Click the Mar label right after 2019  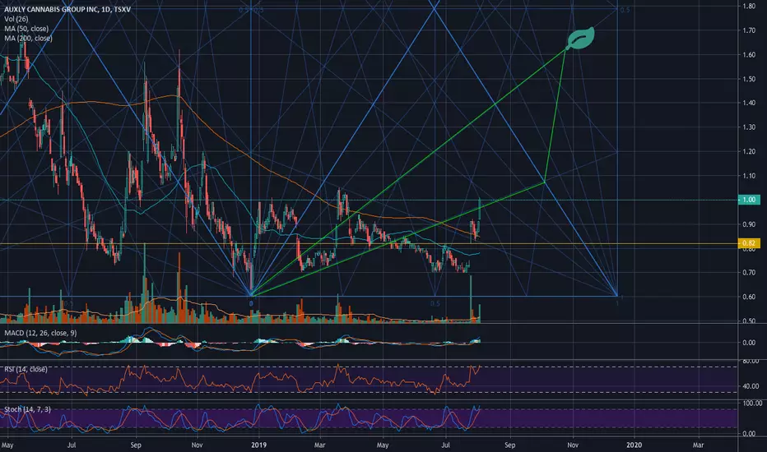319,445
